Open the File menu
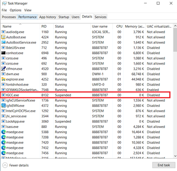Viewport: 177px width, 171px height. point(4,10)
